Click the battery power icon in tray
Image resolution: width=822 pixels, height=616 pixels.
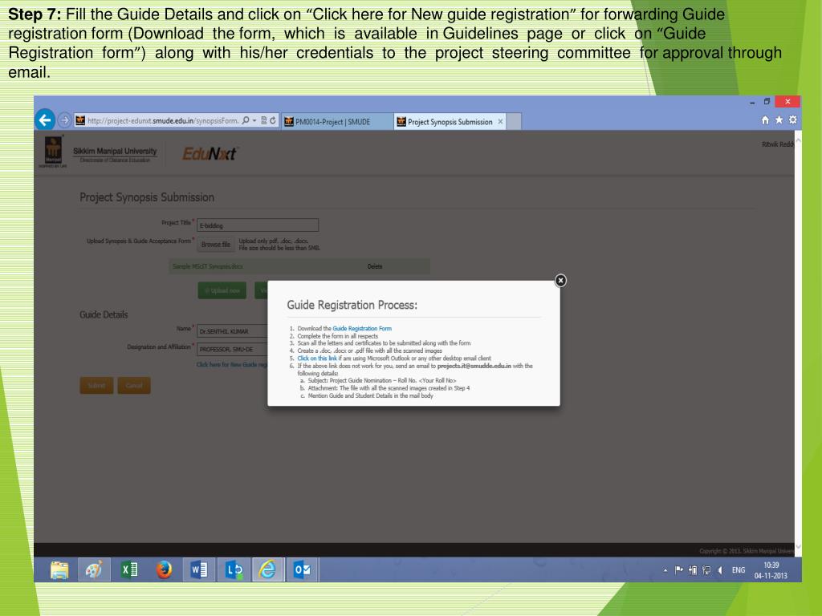tap(693, 570)
